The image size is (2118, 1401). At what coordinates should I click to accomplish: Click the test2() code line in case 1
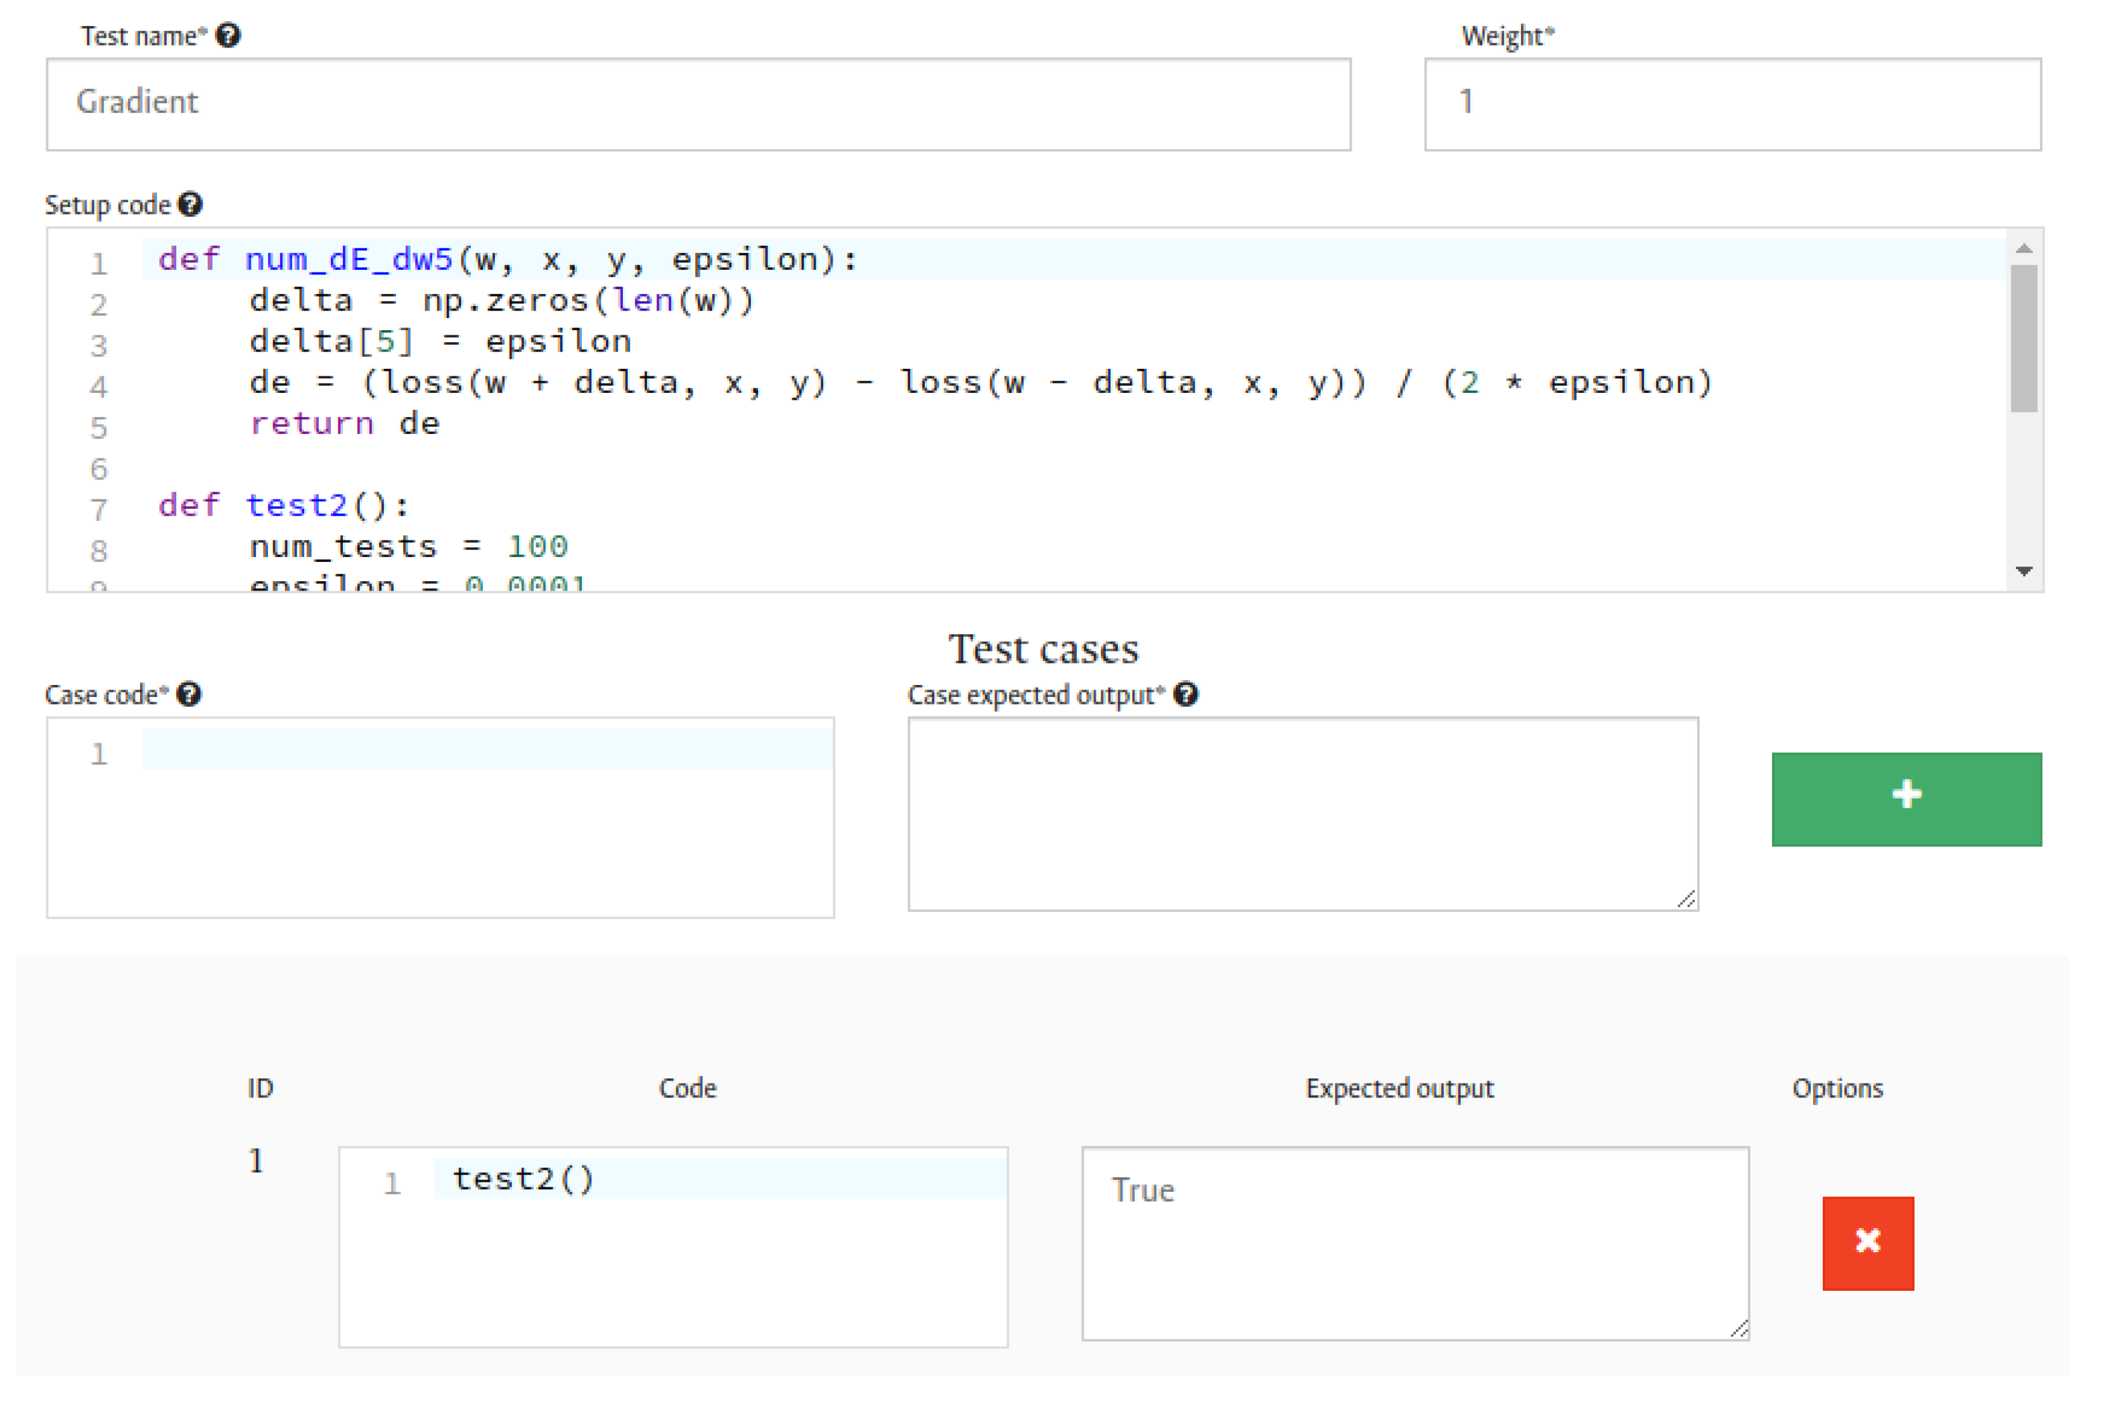click(523, 1179)
